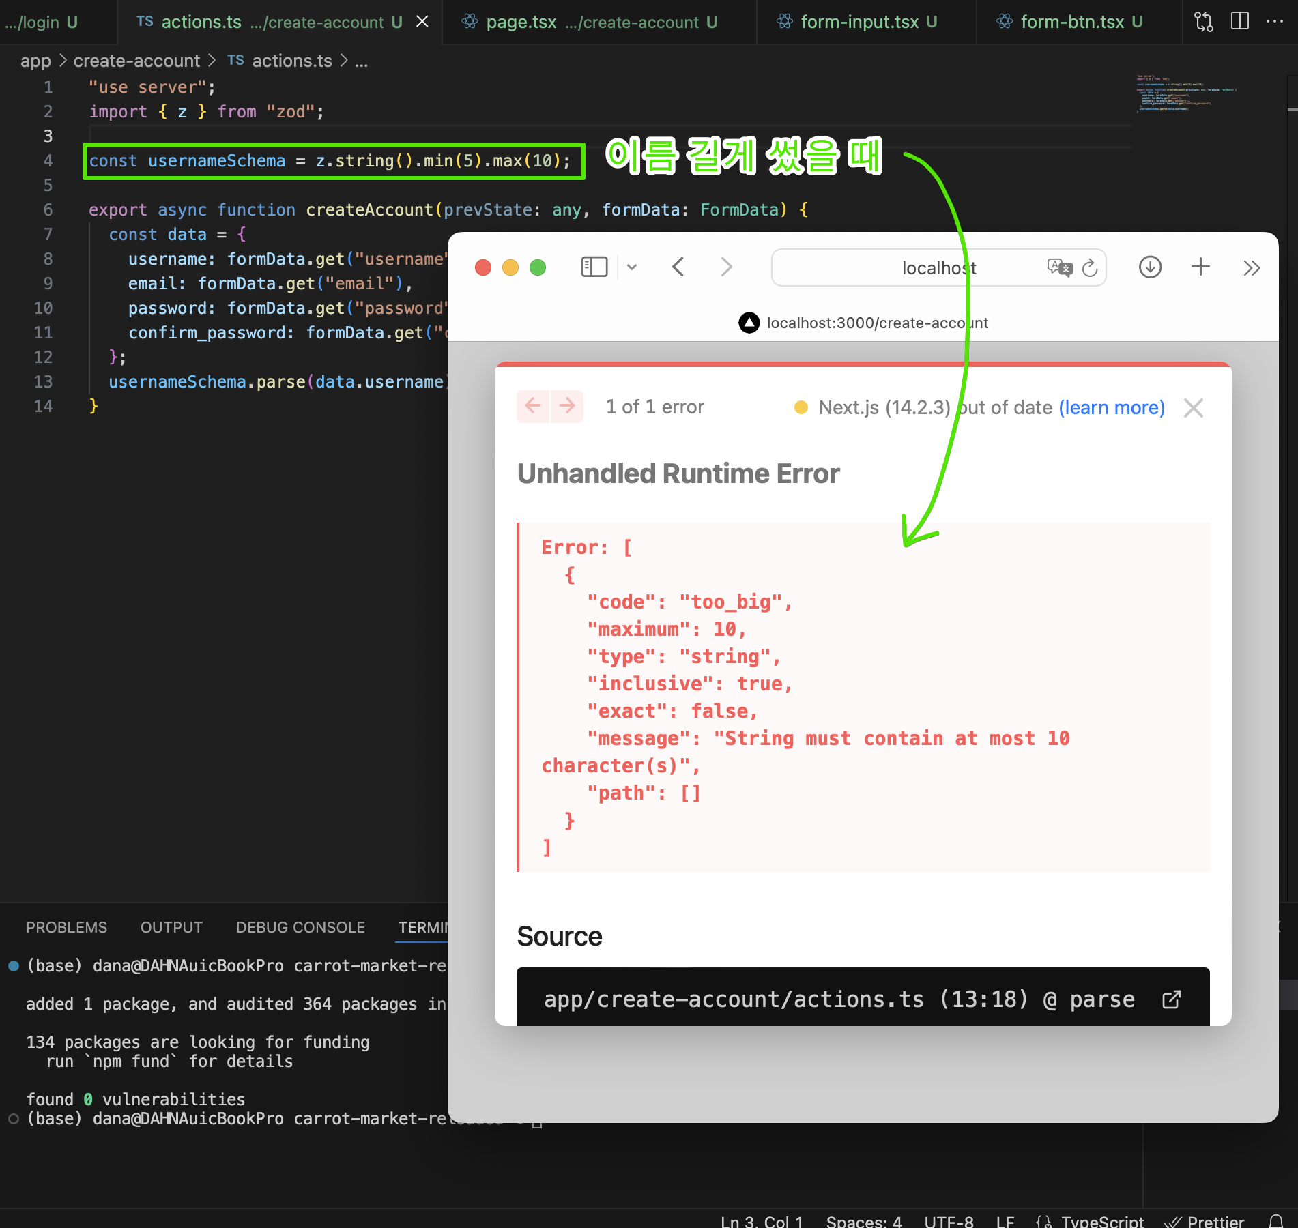Open the DEBUG CONSOLE panel tab

(300, 927)
